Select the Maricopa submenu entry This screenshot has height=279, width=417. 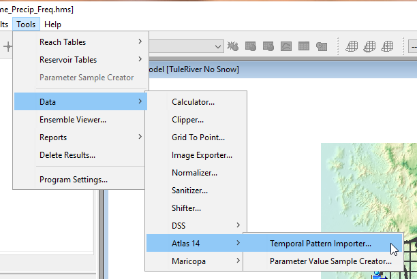(195, 261)
